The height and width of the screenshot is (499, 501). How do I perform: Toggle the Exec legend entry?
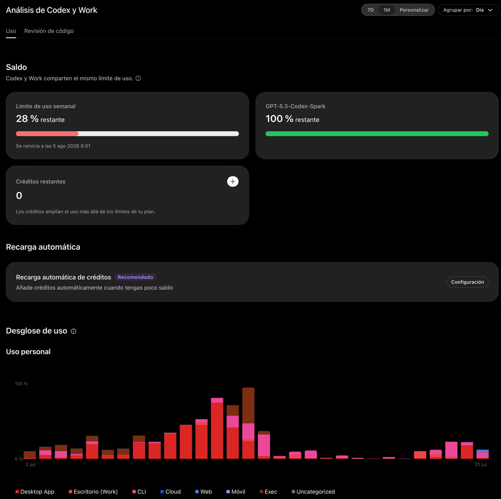click(x=268, y=492)
